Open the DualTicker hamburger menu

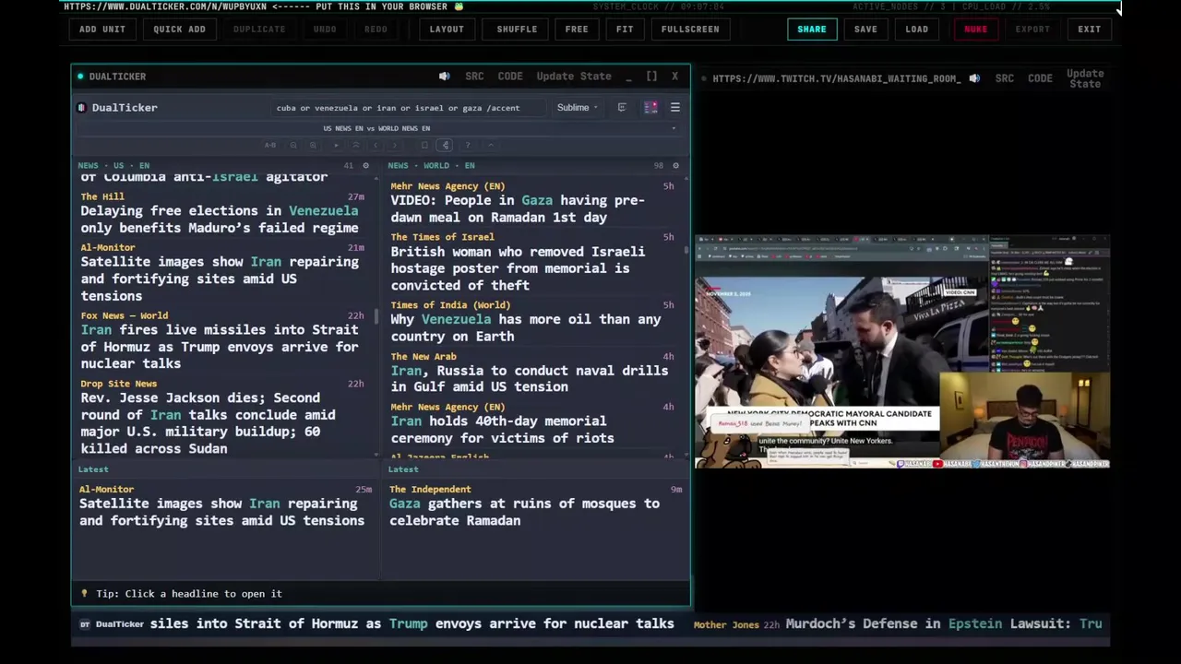point(674,107)
